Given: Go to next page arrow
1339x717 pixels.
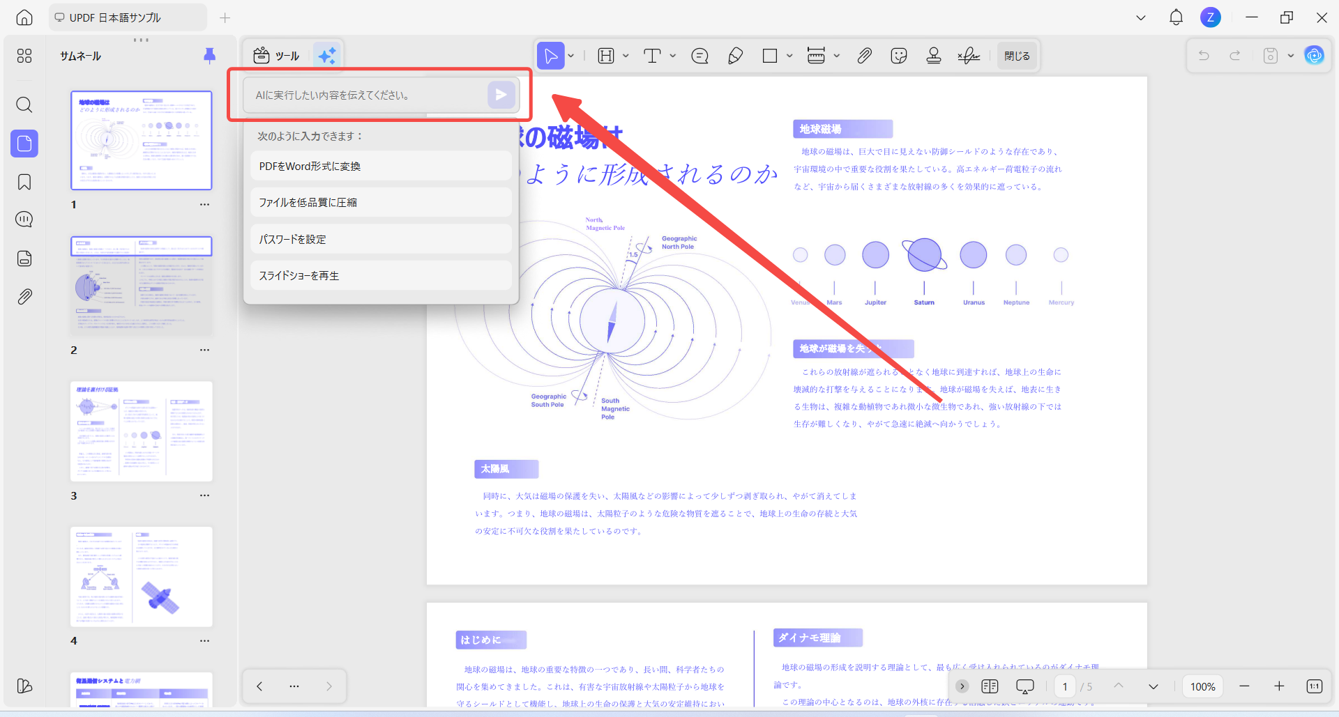Looking at the screenshot, I should pyautogui.click(x=1153, y=686).
